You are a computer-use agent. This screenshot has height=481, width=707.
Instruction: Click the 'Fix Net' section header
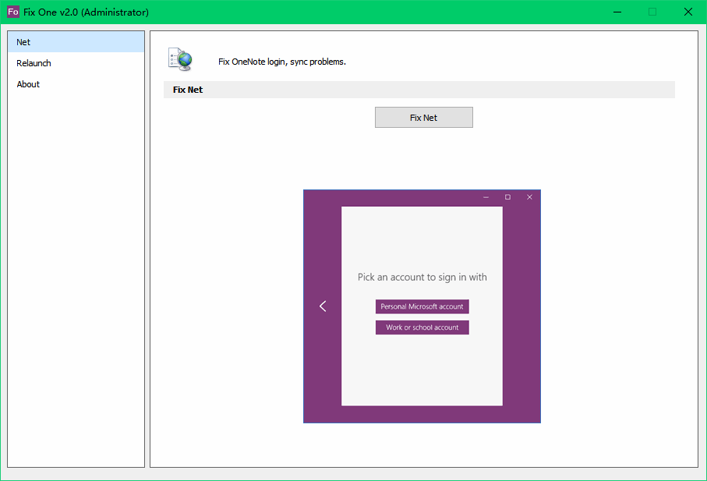(419, 90)
